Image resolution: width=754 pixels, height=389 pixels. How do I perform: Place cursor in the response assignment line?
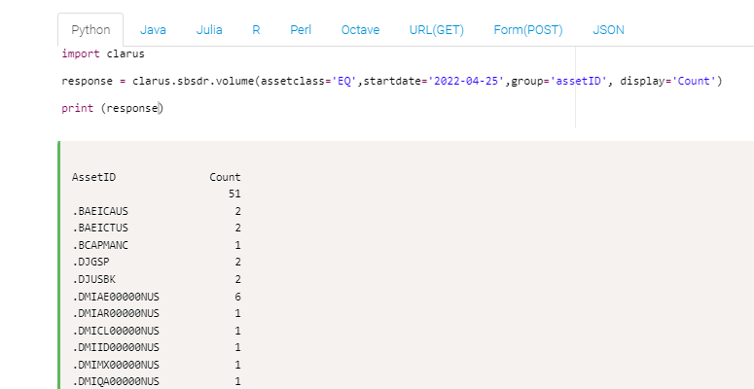pyautogui.click(x=392, y=81)
